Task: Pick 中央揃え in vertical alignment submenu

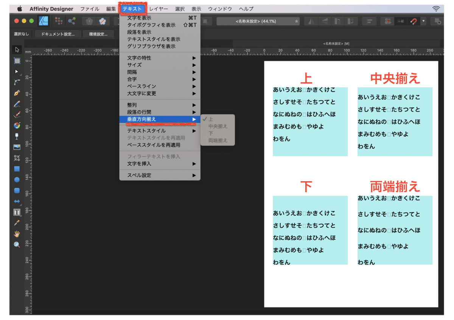Action: [x=218, y=126]
